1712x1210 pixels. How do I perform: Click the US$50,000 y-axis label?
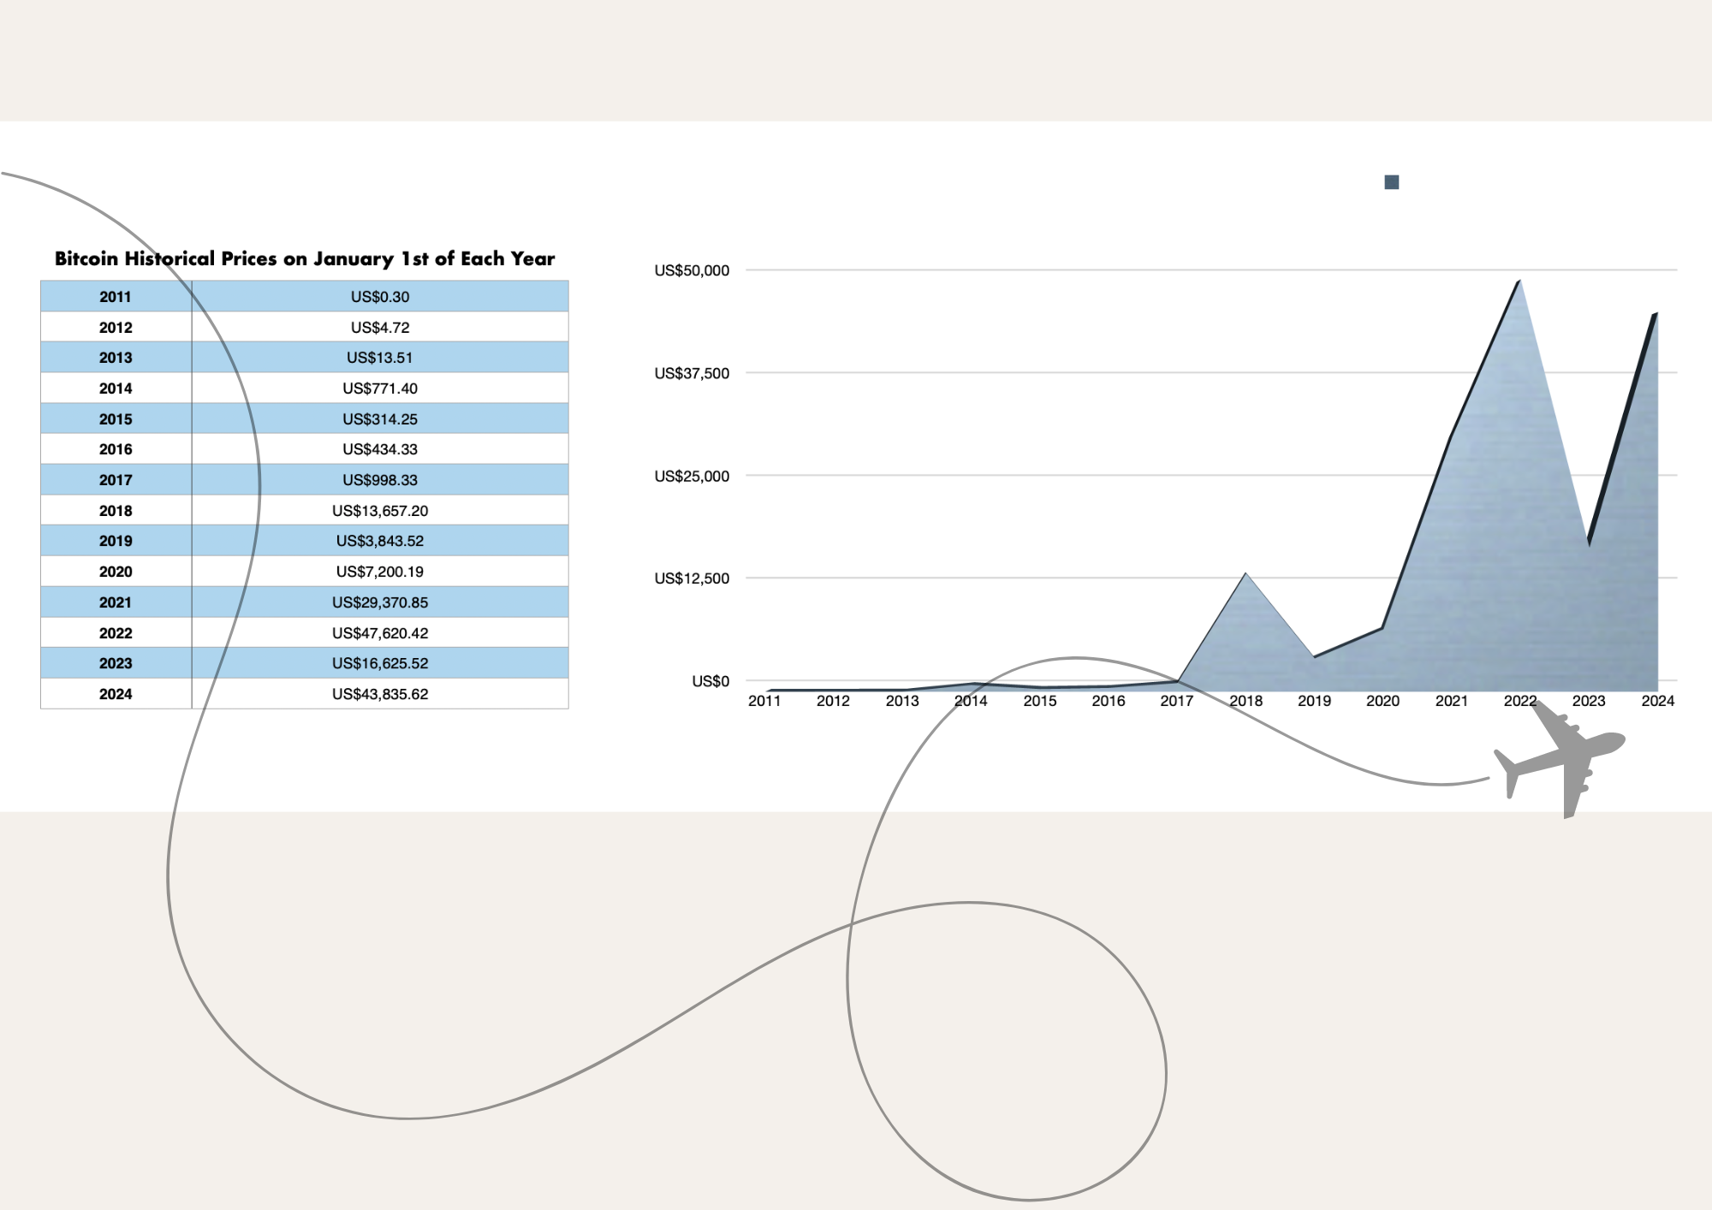click(x=692, y=270)
